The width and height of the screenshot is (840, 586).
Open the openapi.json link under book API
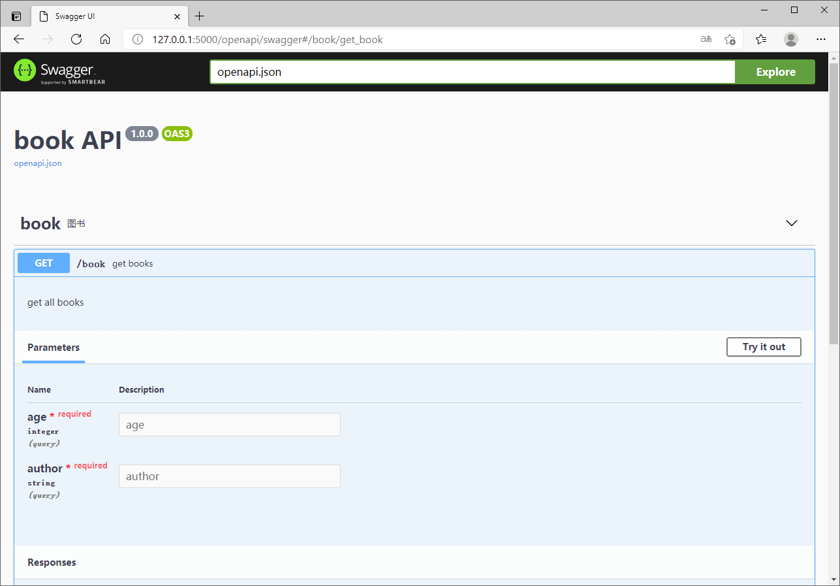click(37, 163)
